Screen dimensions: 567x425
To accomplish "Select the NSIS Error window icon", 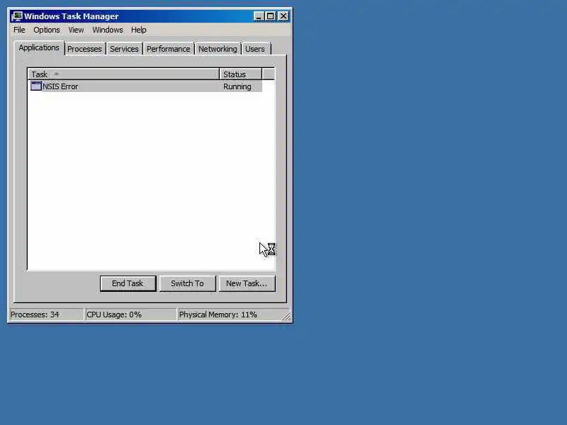I will click(x=36, y=86).
